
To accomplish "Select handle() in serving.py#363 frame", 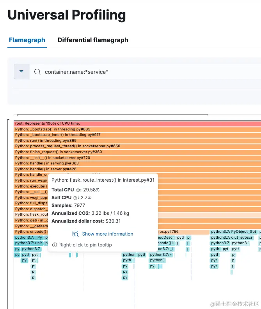I will click(137, 163).
